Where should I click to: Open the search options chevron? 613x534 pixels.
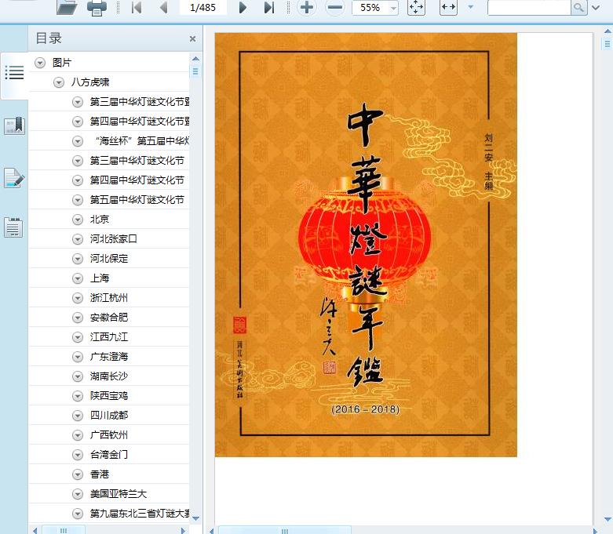pyautogui.click(x=596, y=7)
